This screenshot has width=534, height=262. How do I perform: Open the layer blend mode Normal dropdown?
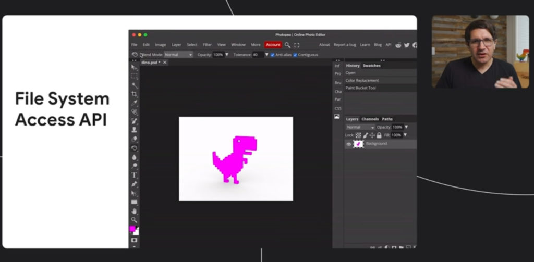tap(360, 127)
